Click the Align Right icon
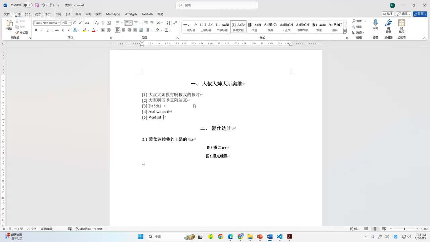This screenshot has width=430, height=242. 129,30
